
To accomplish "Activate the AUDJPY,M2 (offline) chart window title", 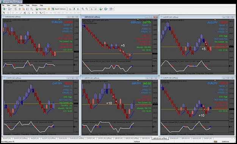I will [x=171, y=17].
